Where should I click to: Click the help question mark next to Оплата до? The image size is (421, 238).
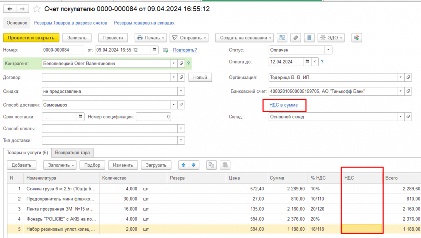[322, 62]
